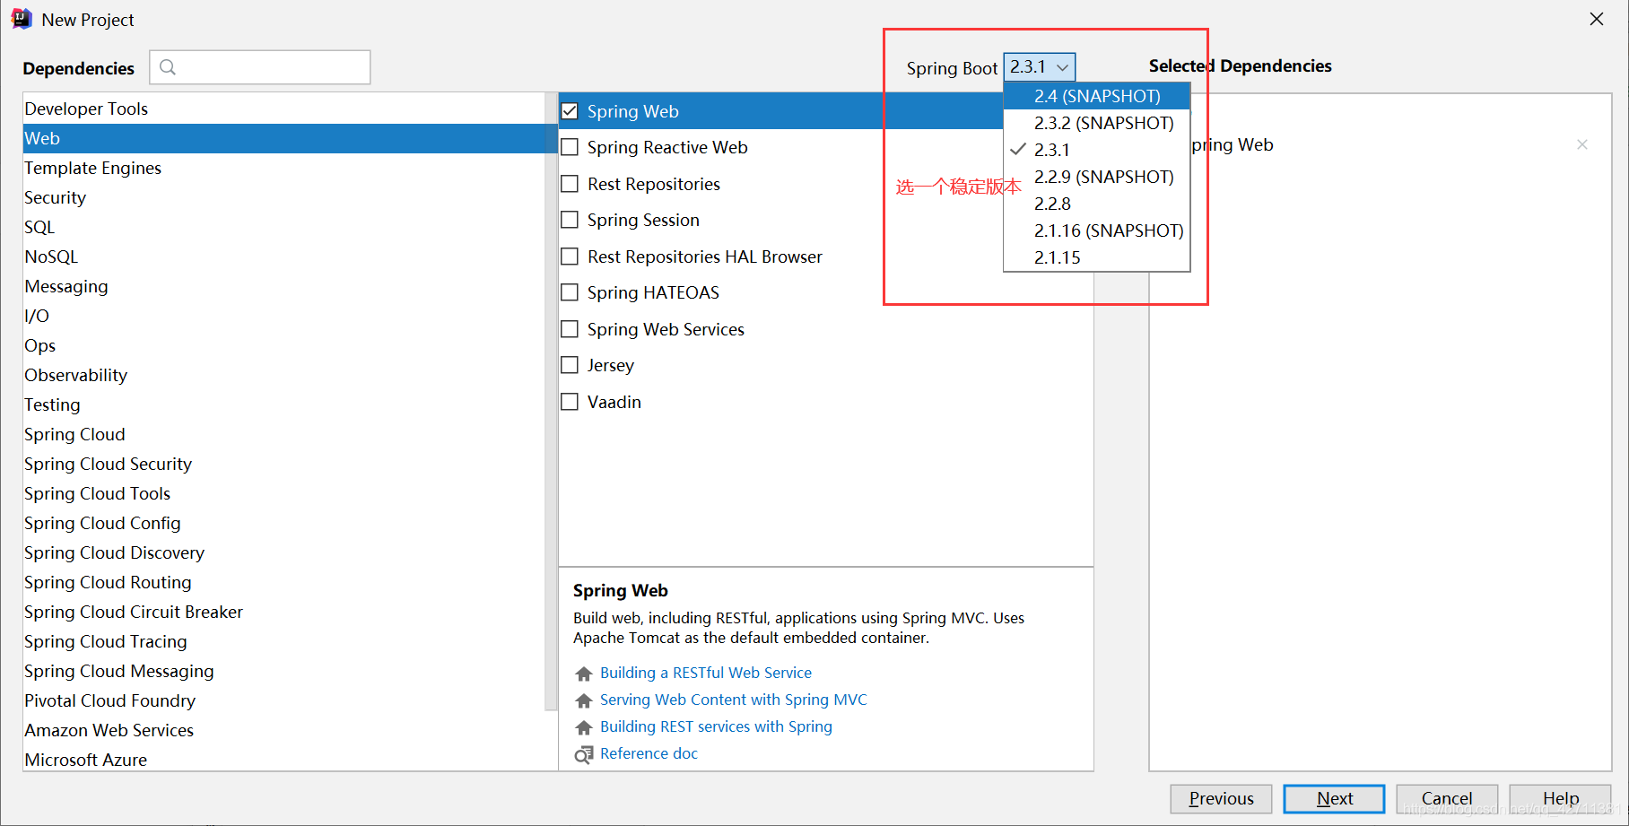Check the Spring HATEOAS checkbox
Viewport: 1629px width, 826px height.
[570, 292]
